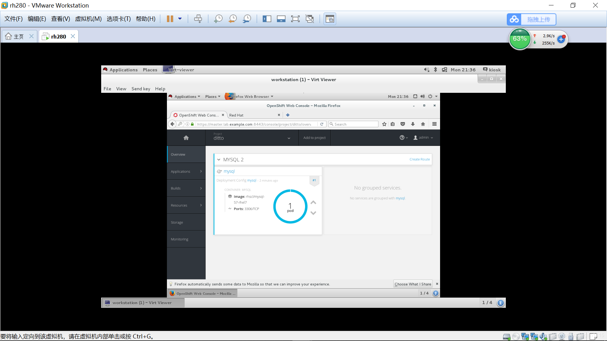This screenshot has width=607, height=341.
Task: Click Choose What I Share button
Action: click(x=413, y=284)
